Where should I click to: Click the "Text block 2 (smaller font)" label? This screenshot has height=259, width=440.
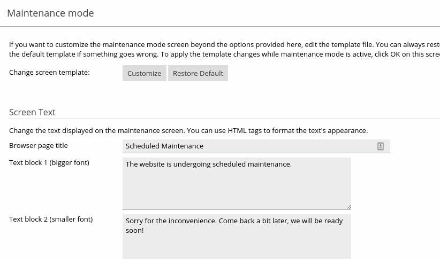click(x=51, y=219)
